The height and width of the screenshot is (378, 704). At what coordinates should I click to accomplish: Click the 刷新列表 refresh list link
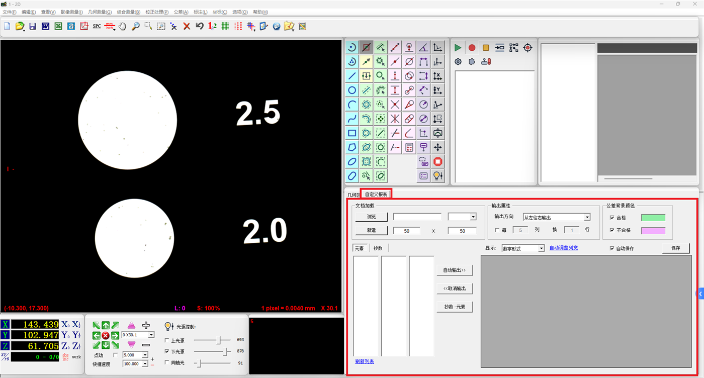coord(365,361)
